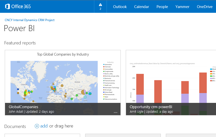Click the Automotive legend dot
The image size is (216, 137).
(x=103, y=64)
